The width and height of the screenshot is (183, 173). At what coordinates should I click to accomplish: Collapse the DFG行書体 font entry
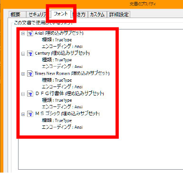(23, 94)
